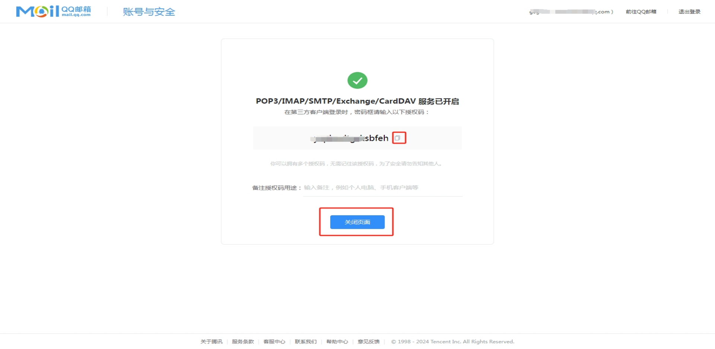Click the QQ Mail logo
Image resolution: width=715 pixels, height=349 pixels.
53,12
